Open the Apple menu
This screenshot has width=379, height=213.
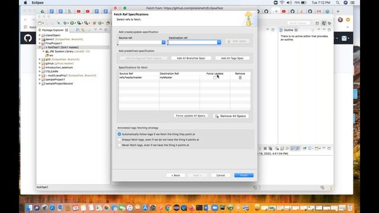[x=25, y=2]
